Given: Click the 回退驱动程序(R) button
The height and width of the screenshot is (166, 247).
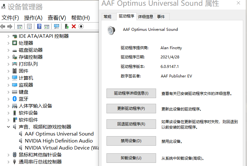Looking at the screenshot, I should point(131,124).
